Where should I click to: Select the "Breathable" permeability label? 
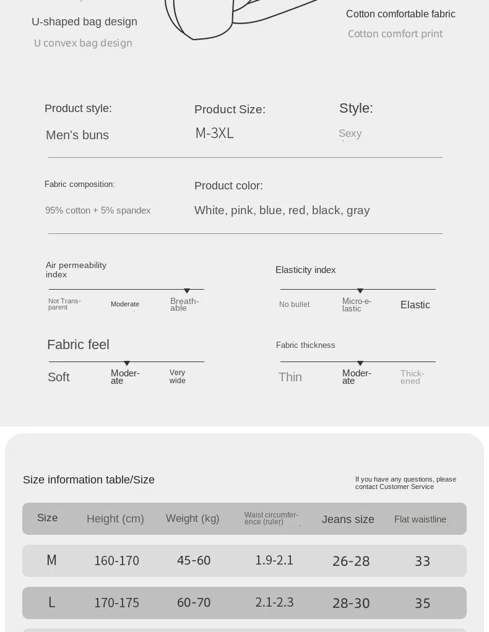pyautogui.click(x=184, y=305)
